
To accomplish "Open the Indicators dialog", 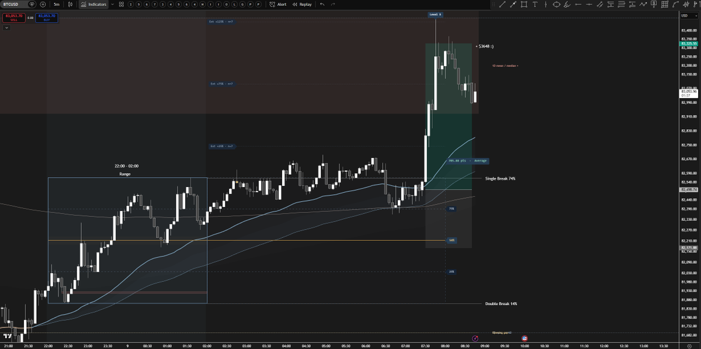I will tap(93, 4).
